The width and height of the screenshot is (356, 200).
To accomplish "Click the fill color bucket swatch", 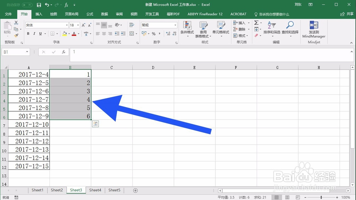I will point(64,34).
